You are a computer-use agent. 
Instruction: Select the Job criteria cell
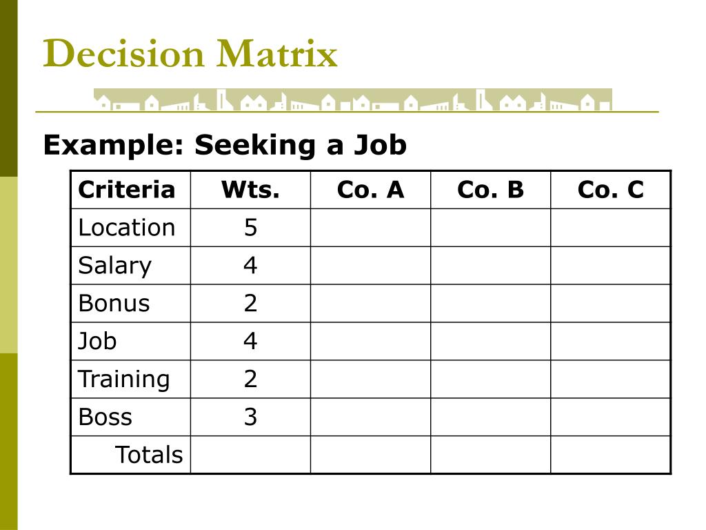130,341
